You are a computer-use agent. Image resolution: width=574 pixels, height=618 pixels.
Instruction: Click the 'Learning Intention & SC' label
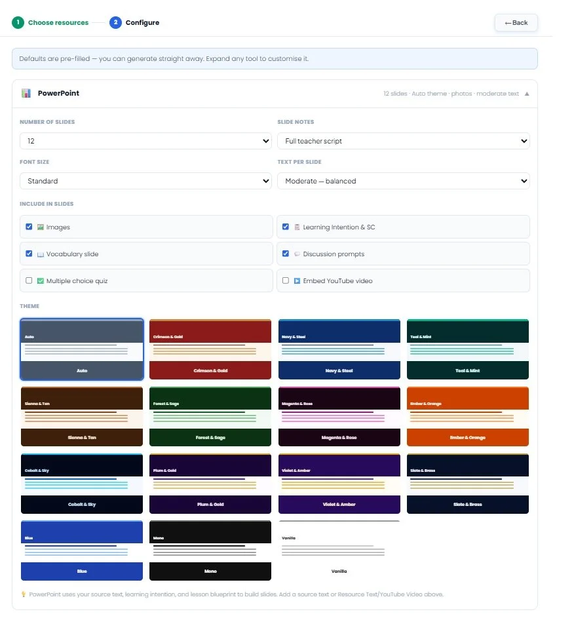(339, 227)
